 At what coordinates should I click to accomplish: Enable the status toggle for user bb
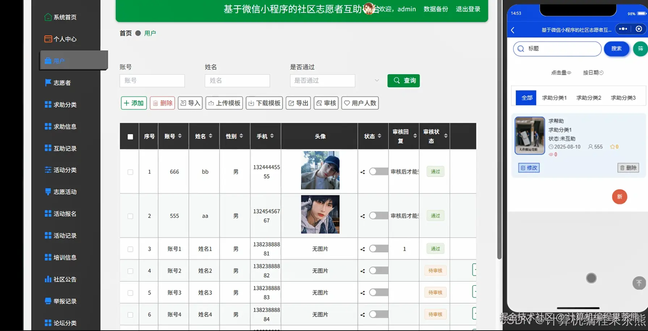[378, 171]
